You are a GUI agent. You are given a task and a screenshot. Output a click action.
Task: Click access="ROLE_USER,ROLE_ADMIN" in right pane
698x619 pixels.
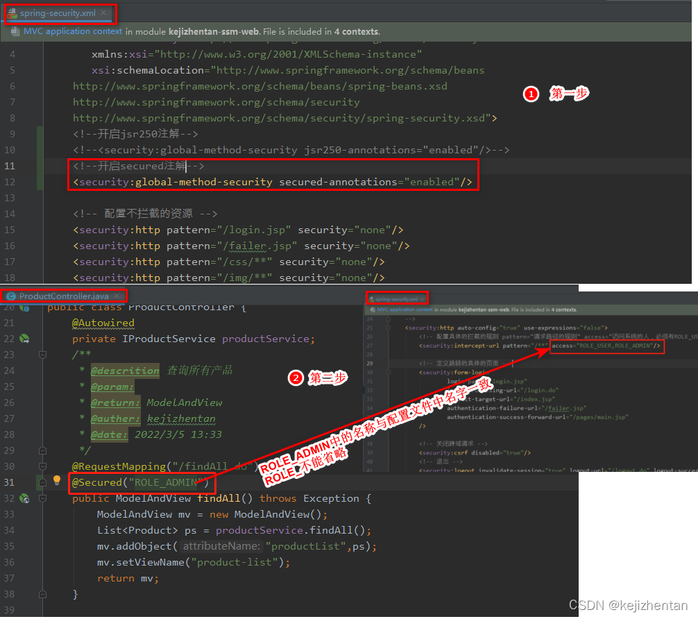606,346
